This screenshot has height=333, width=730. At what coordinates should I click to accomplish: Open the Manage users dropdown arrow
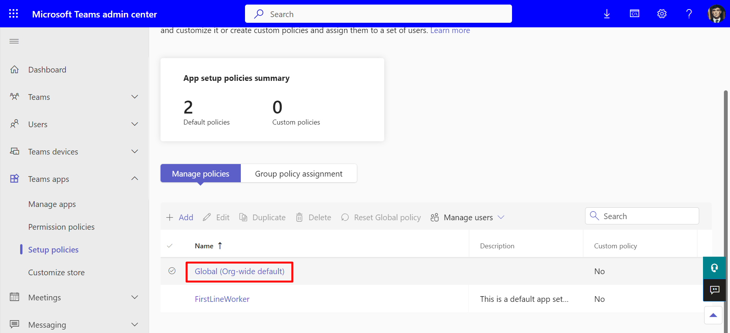(501, 217)
